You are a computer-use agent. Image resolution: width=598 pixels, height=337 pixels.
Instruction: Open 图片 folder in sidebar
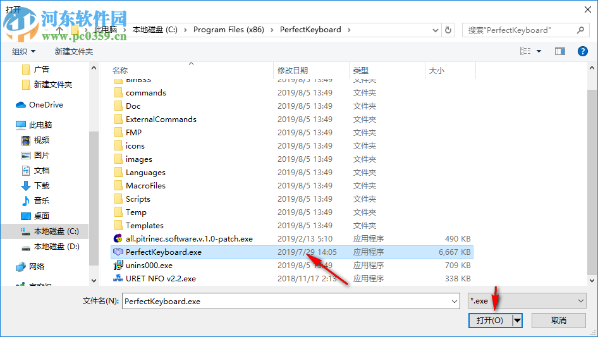(35, 156)
